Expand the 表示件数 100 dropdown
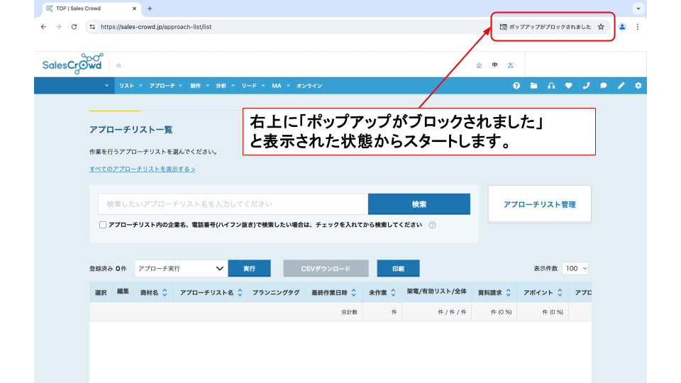 tap(575, 269)
